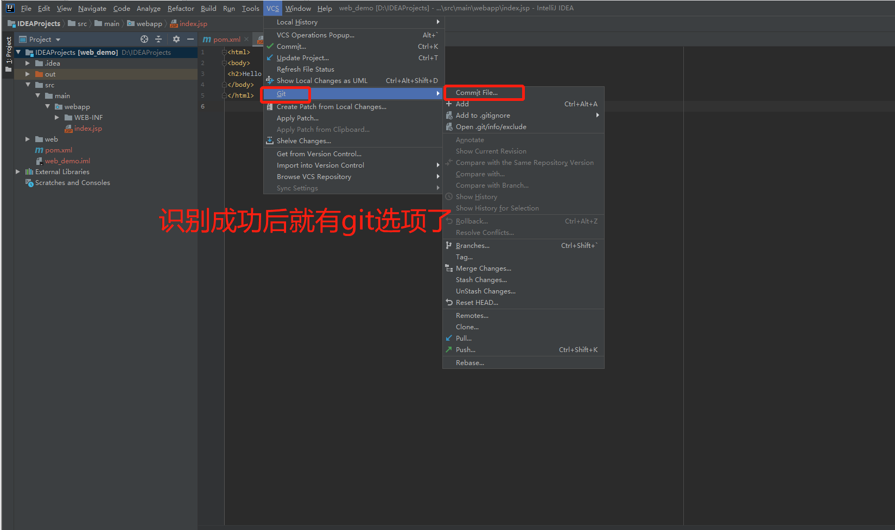
Task: Expand the out folder
Action: coord(28,74)
